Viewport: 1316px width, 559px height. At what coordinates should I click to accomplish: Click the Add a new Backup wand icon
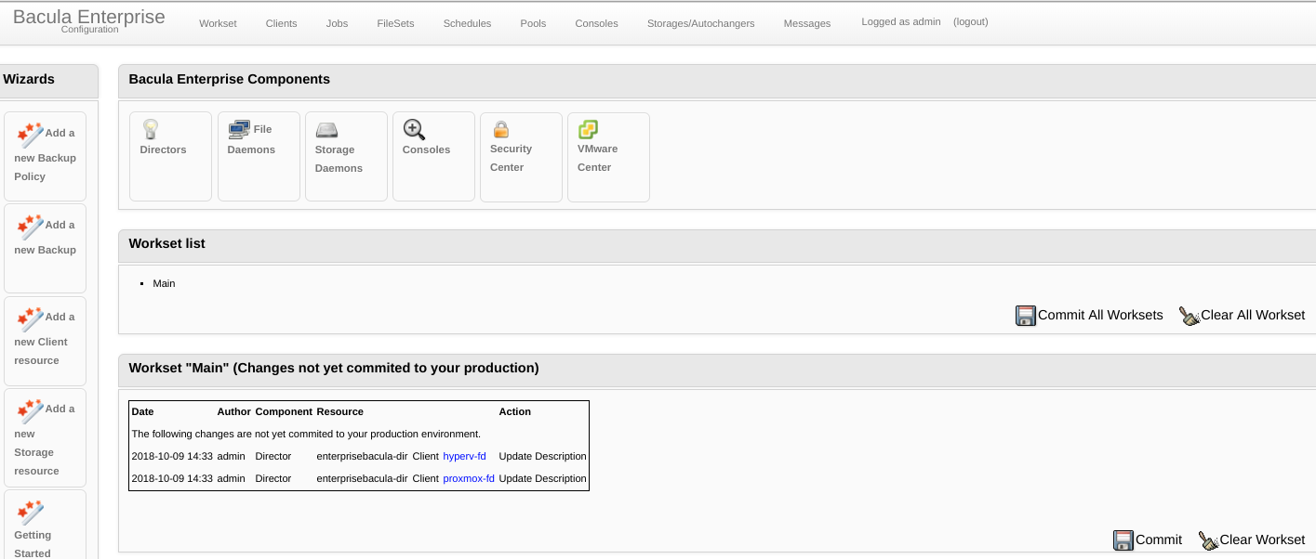[x=31, y=227]
